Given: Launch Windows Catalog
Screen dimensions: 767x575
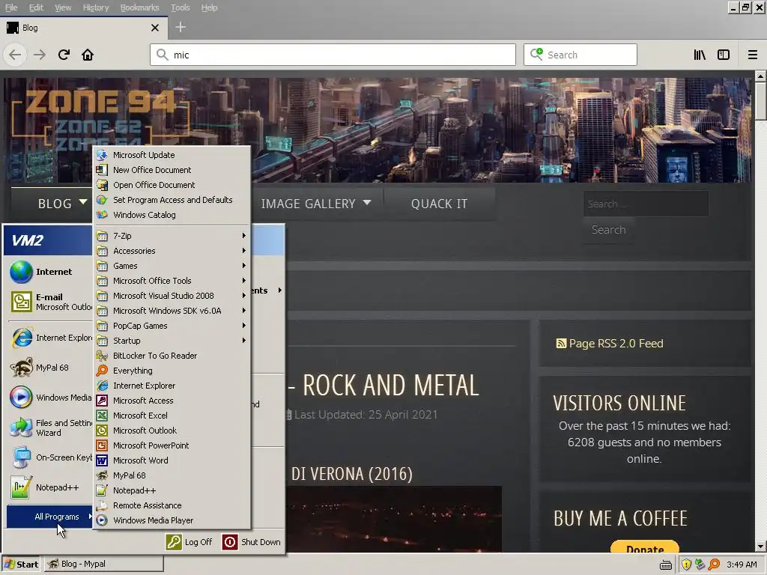Looking at the screenshot, I should tap(172, 215).
